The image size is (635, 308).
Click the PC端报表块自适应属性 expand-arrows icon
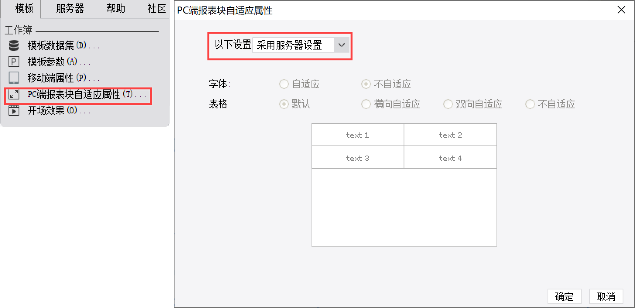pos(14,94)
